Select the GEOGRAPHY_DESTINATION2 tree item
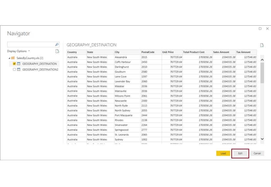271x187 pixels. (x=40, y=69)
